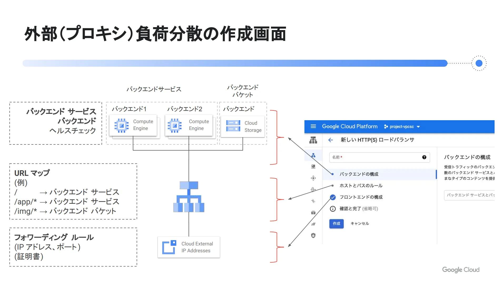Viewport: 503px width, 281px height.
Task: Click the URL マップ heading
Action: (x=32, y=173)
